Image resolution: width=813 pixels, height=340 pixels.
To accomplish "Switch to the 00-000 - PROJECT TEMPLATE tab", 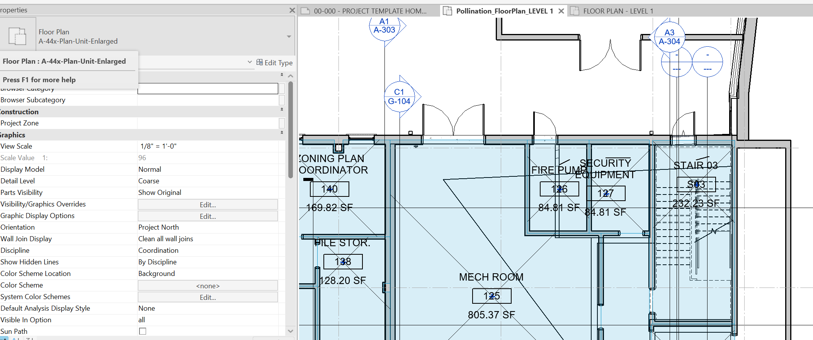I will click(370, 11).
